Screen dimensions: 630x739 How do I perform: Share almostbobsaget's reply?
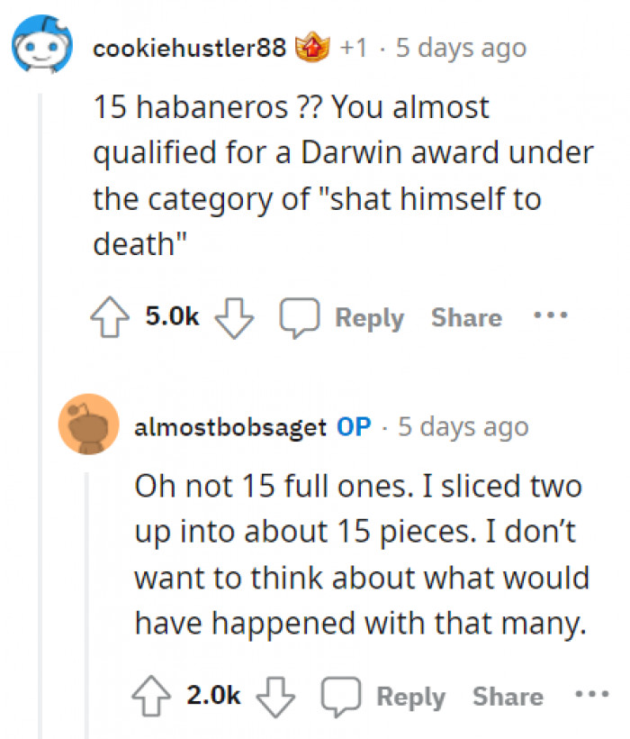coord(507,695)
